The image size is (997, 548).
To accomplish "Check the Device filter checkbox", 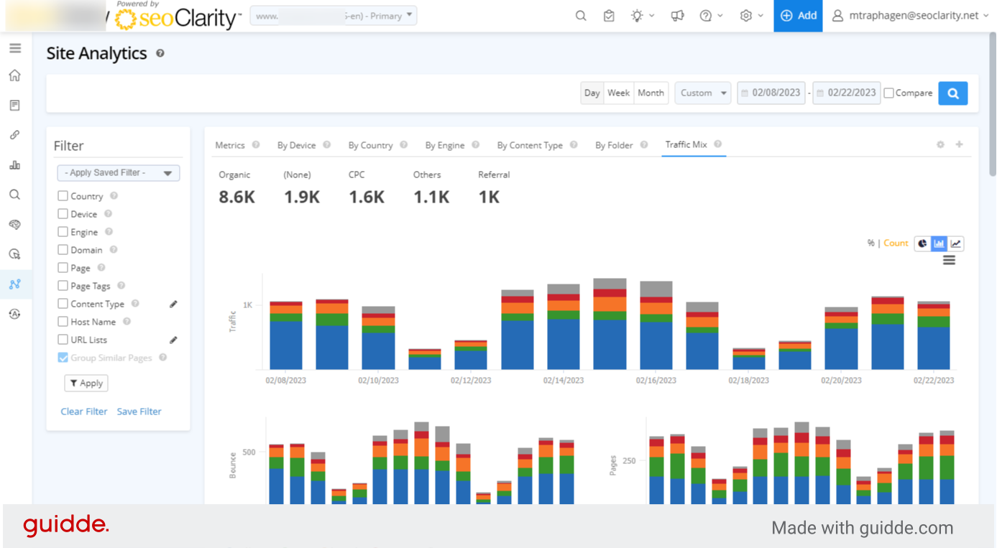I will (x=63, y=214).
